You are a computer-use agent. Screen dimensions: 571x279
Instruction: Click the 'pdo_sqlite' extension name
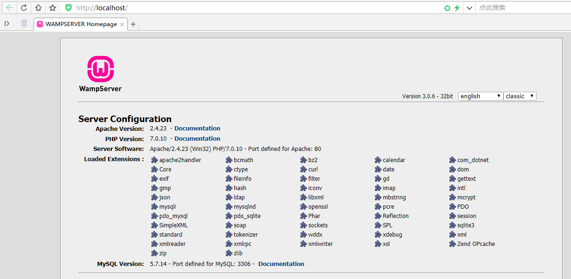(x=247, y=216)
